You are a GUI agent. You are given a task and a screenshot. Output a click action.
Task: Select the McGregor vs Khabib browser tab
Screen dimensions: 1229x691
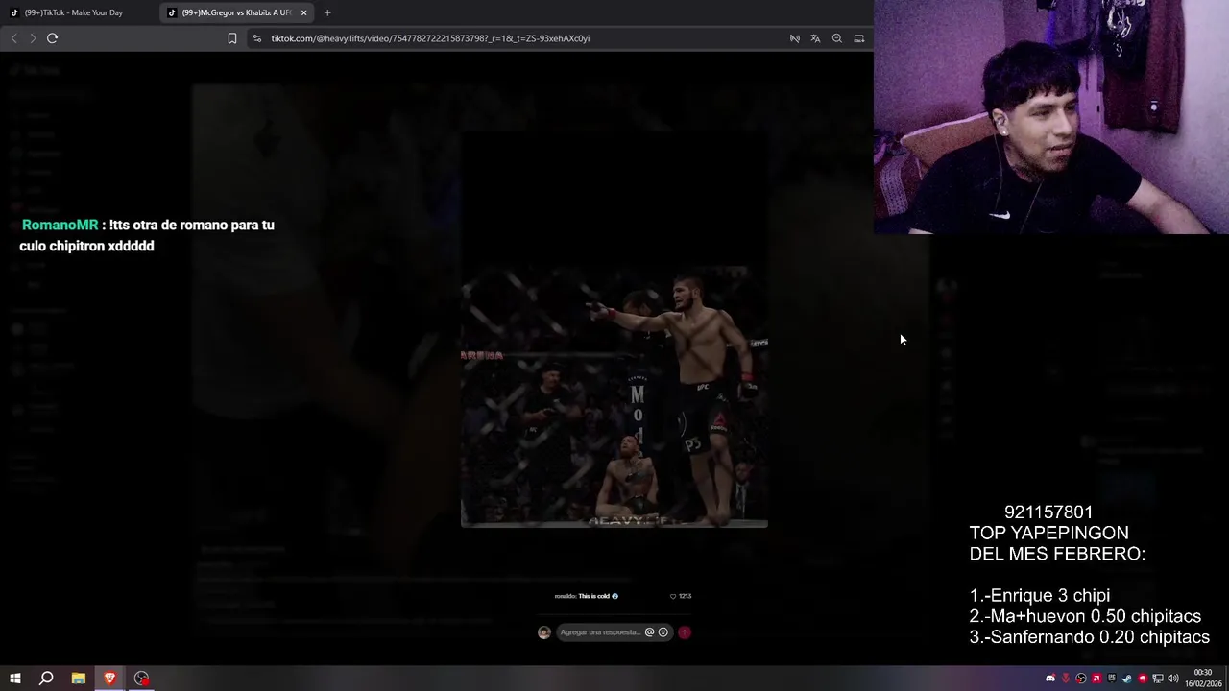click(235, 12)
